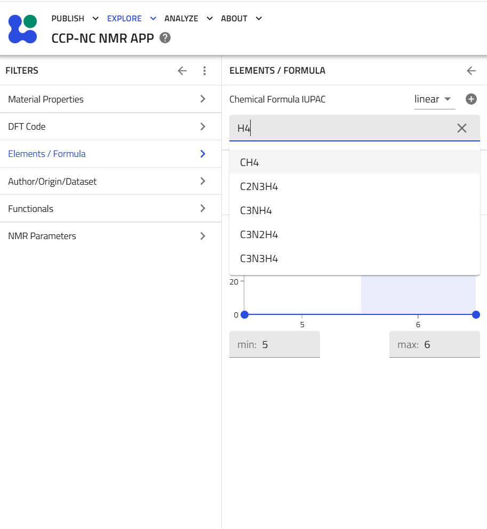This screenshot has height=529, width=487.
Task: Click the shaded histogram bar
Action: 418,295
